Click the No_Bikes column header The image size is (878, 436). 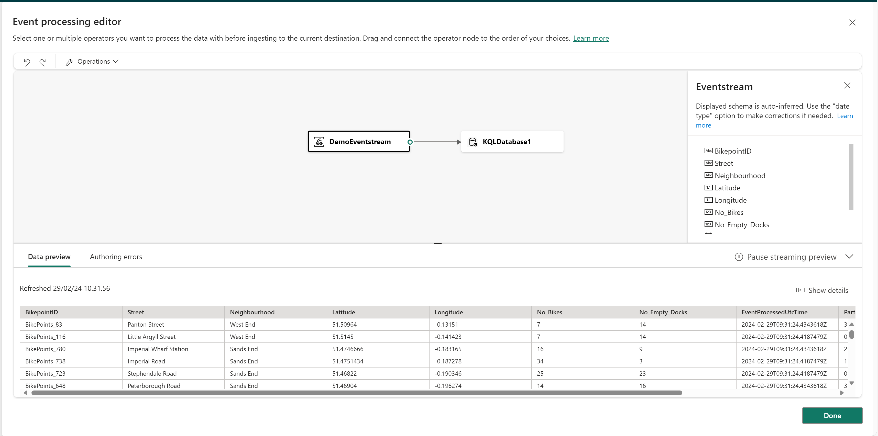(582, 312)
